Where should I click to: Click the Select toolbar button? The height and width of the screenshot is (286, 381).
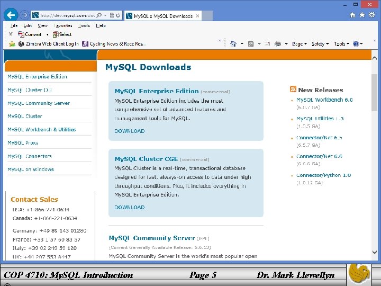click(62, 34)
